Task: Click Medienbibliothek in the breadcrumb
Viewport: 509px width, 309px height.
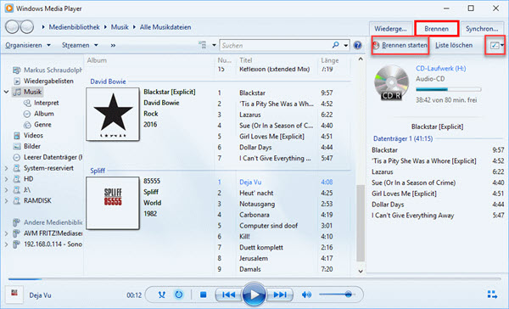Action: tap(75, 27)
